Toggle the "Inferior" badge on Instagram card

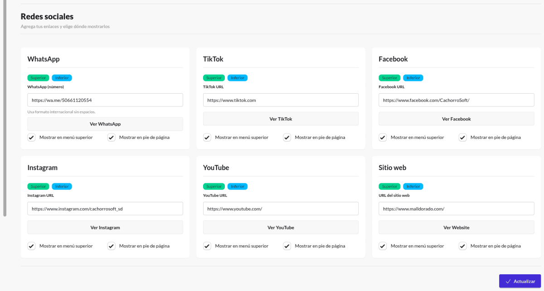[x=62, y=186]
